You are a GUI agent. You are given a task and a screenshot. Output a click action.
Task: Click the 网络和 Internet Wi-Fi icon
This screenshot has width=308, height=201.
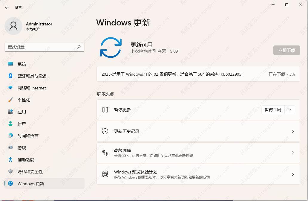(10, 88)
